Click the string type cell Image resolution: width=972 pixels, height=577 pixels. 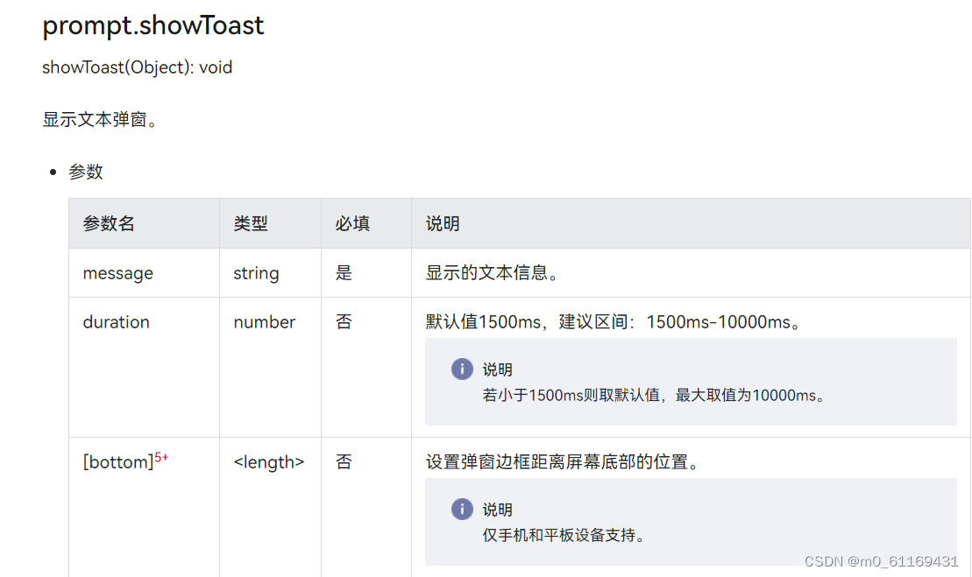tap(256, 273)
